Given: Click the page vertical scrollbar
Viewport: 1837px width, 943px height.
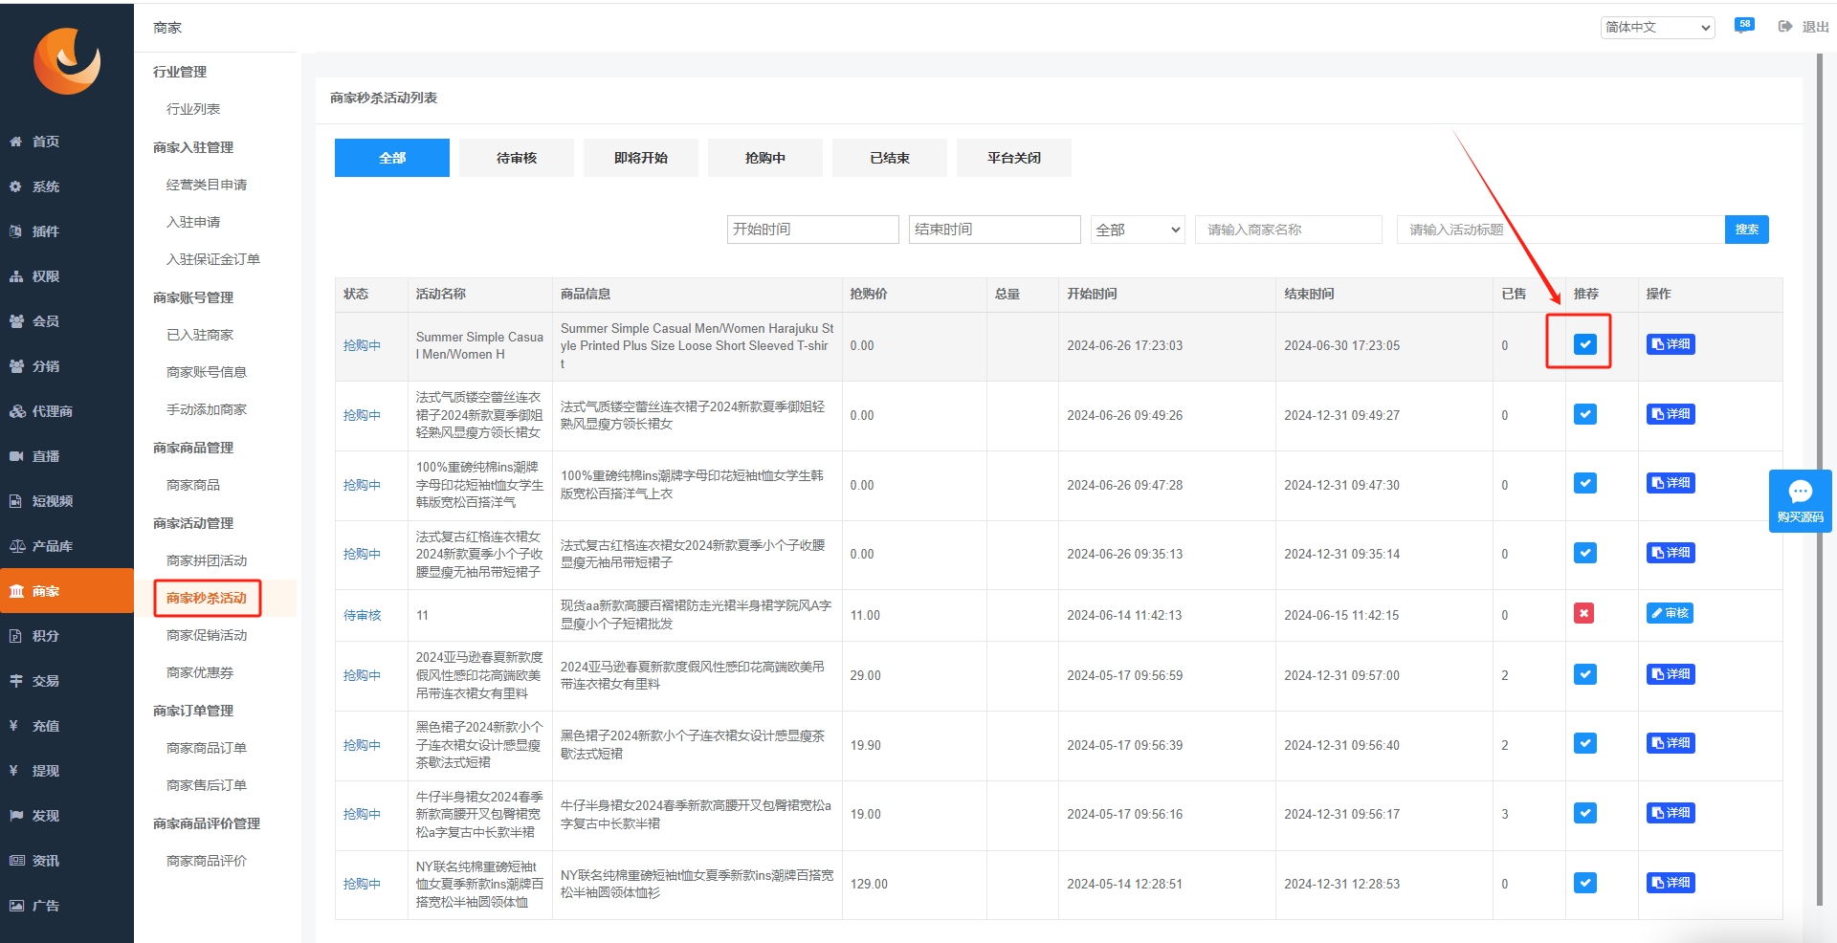Looking at the screenshot, I should pyautogui.click(x=1820, y=478).
